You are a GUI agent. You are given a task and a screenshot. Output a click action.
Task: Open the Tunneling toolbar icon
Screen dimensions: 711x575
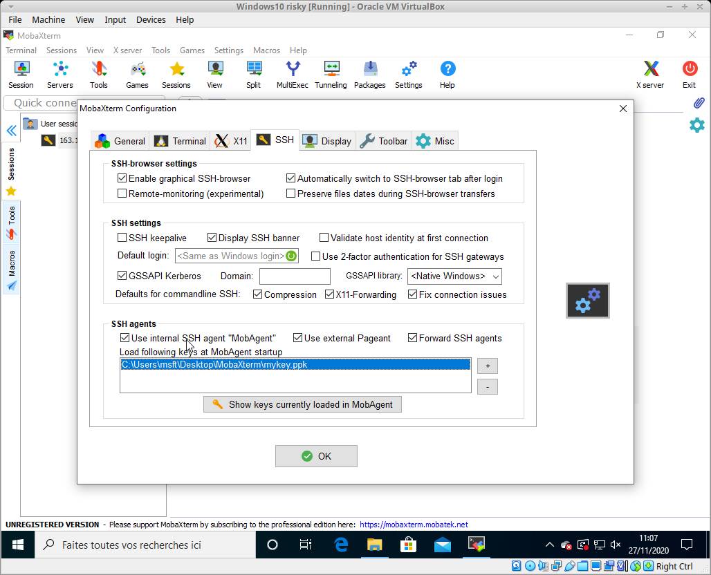click(x=331, y=75)
